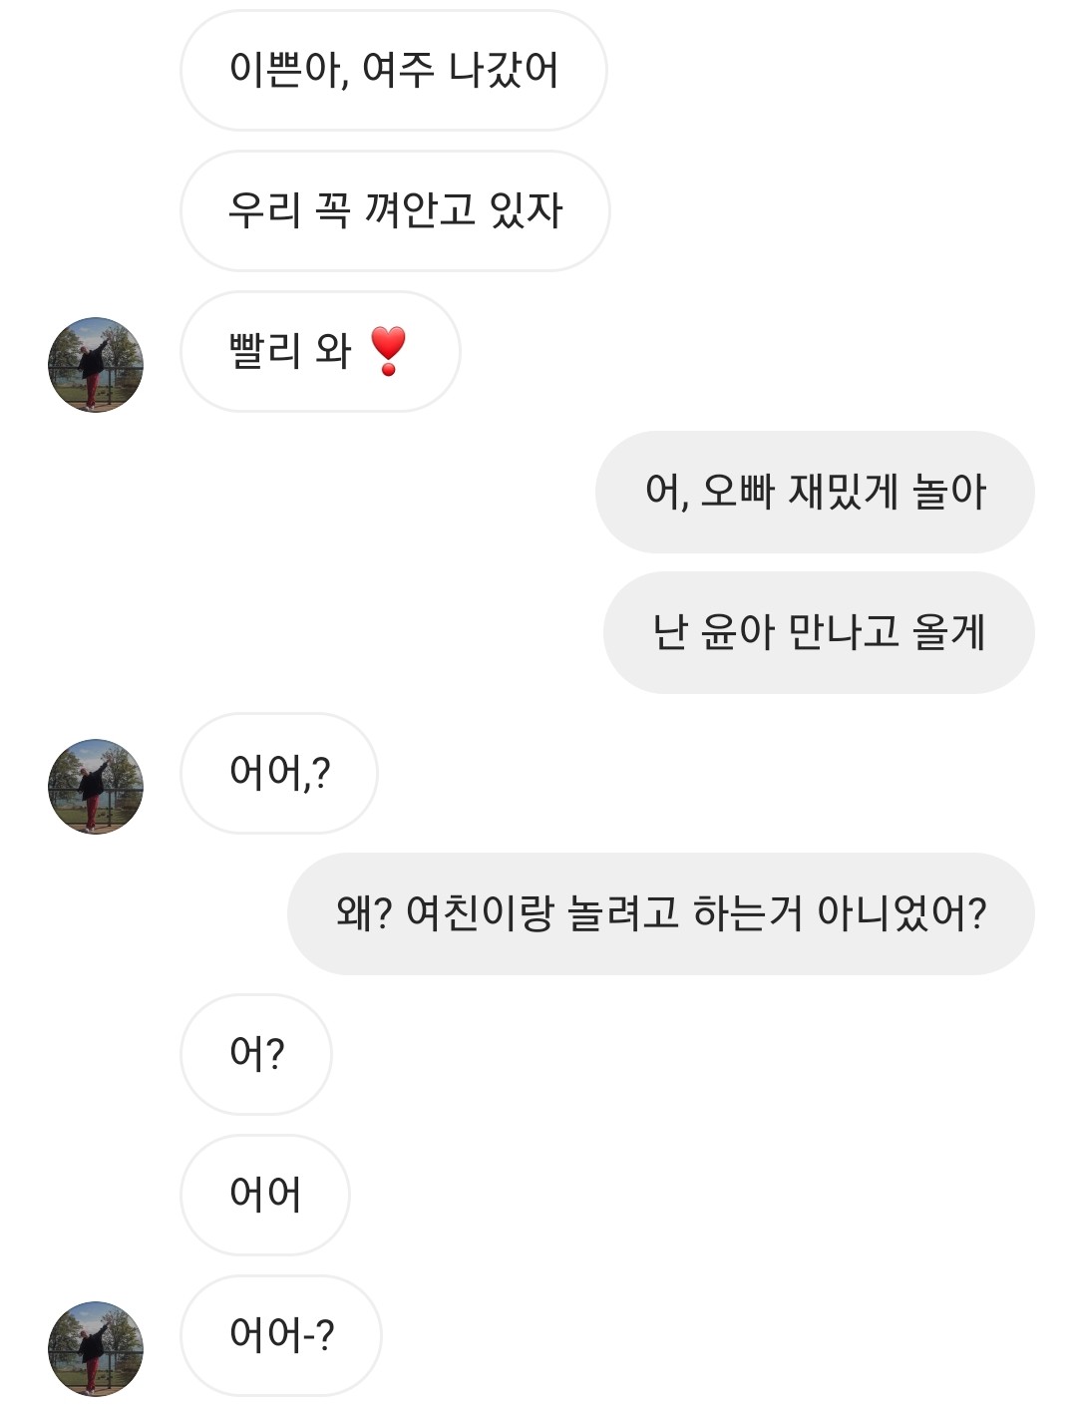Open sender profile photo beside '어어-?' message
Image resolution: width=1077 pixels, height=1410 pixels.
[x=96, y=1347]
